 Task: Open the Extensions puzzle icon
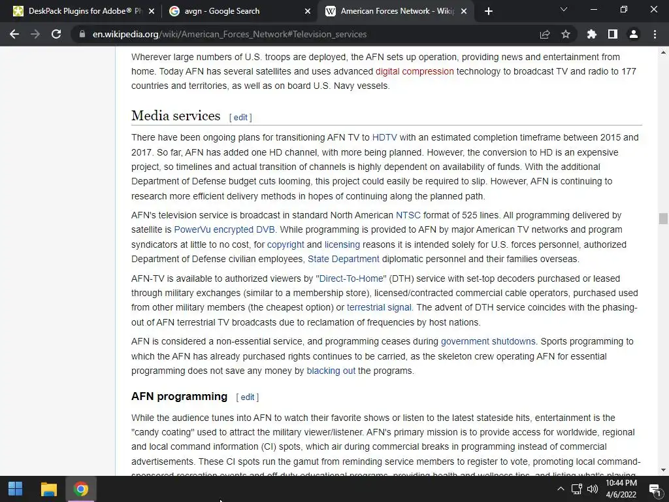click(592, 34)
